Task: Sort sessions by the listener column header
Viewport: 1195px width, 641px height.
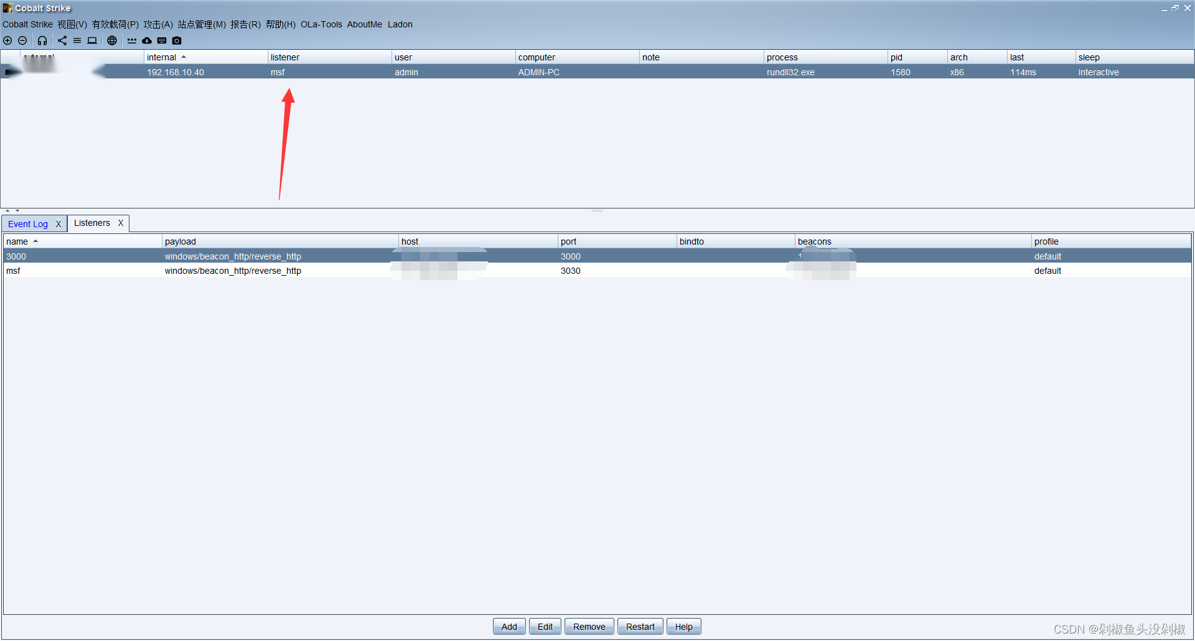Action: 329,57
